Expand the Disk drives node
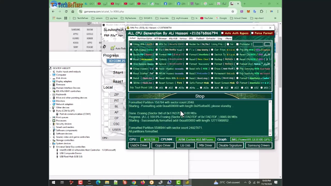The width and height of the screenshot is (331, 186). [51, 78]
